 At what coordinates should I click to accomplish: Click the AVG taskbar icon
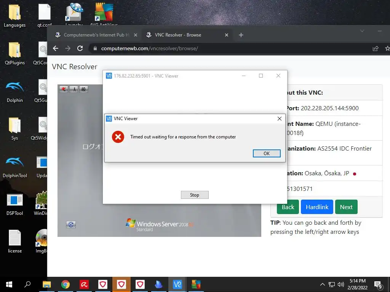(x=196, y=284)
